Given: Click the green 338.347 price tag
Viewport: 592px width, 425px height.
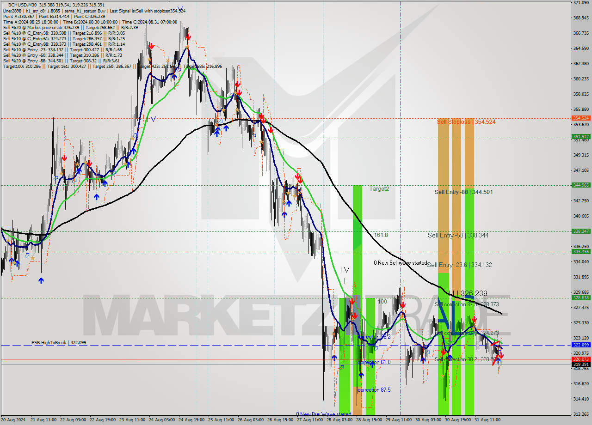Looking at the screenshot, I should coord(581,231).
